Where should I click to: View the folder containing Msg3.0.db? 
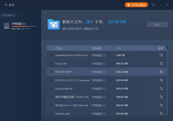(x=161, y=63)
